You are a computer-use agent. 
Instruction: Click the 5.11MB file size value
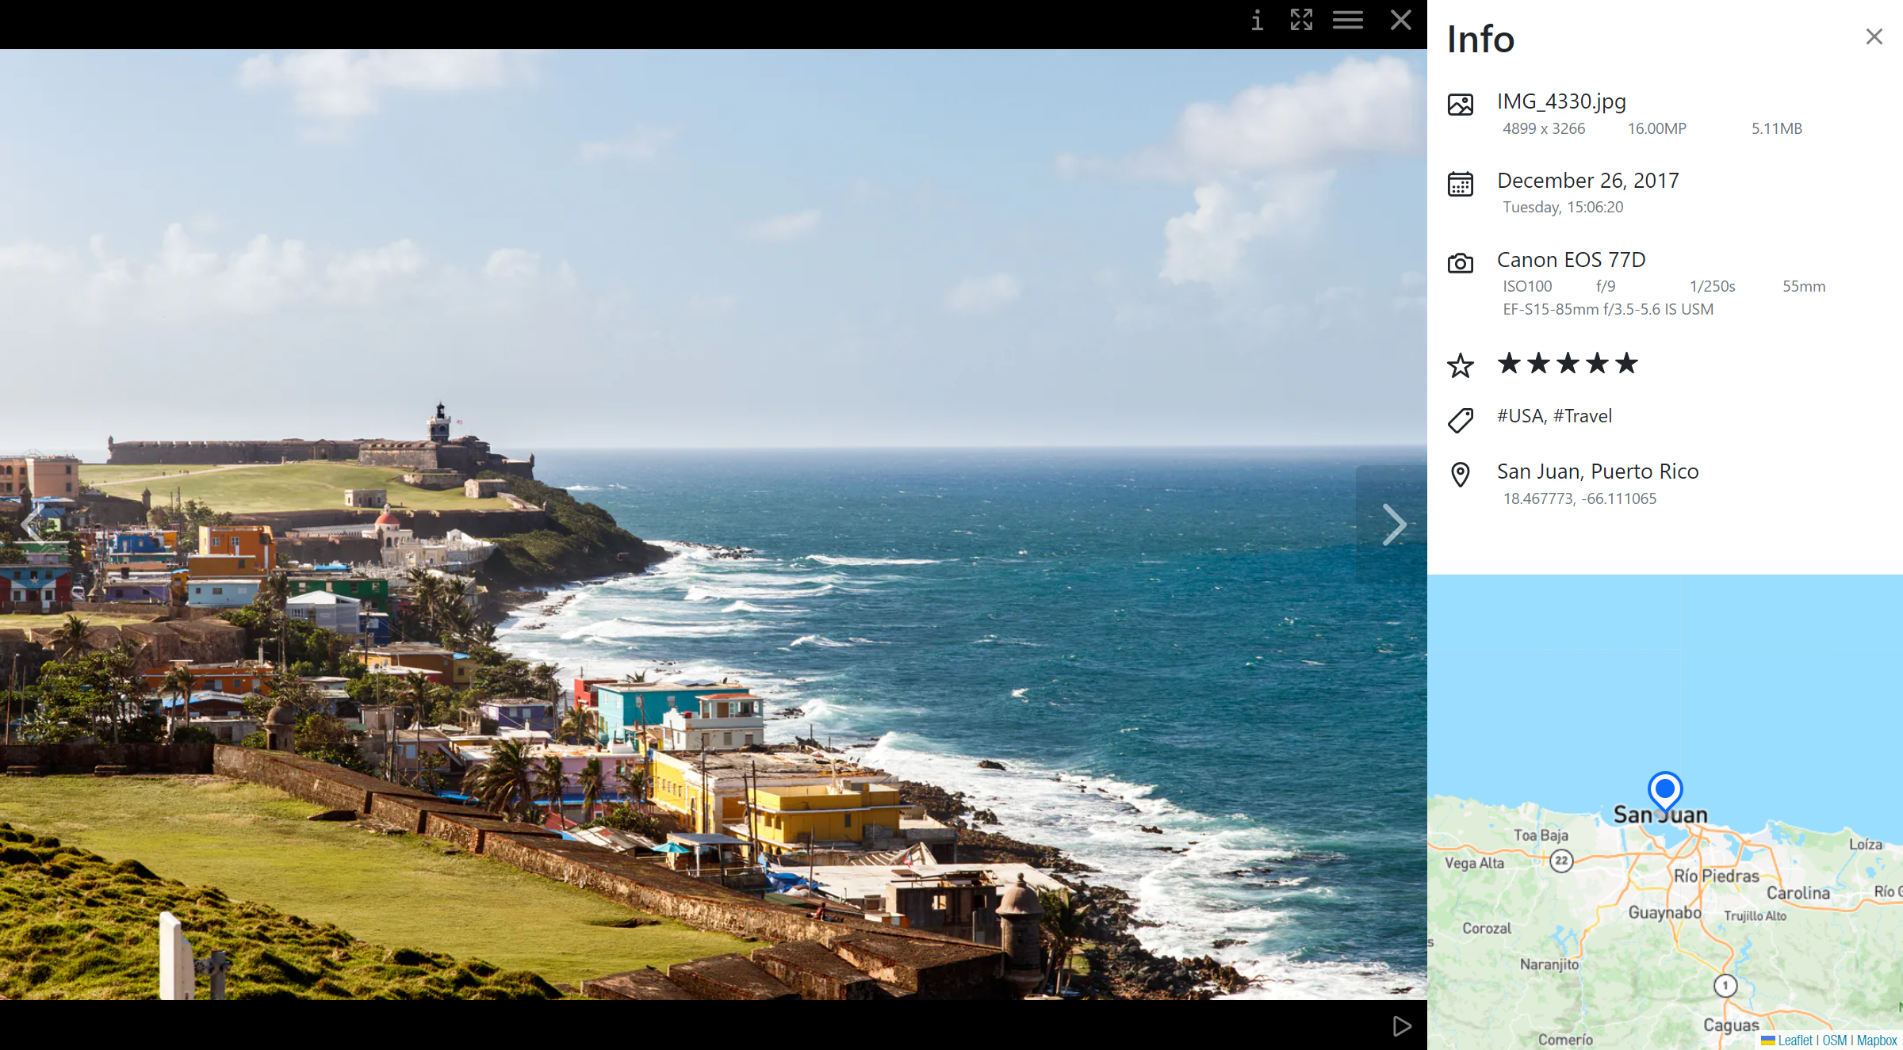coord(1777,128)
